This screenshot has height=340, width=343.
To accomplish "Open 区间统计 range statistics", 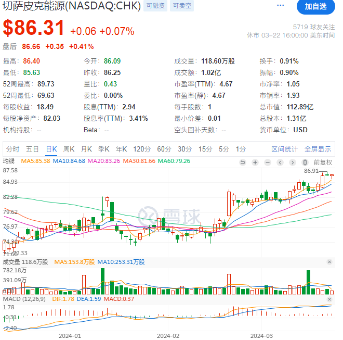I will pyautogui.click(x=284, y=149).
